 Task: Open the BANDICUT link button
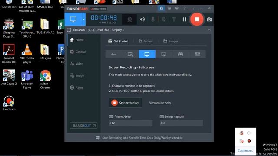click(x=83, y=125)
